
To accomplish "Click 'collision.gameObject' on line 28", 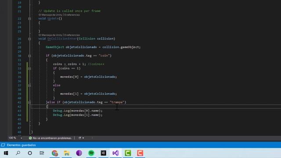I will 120,47.
